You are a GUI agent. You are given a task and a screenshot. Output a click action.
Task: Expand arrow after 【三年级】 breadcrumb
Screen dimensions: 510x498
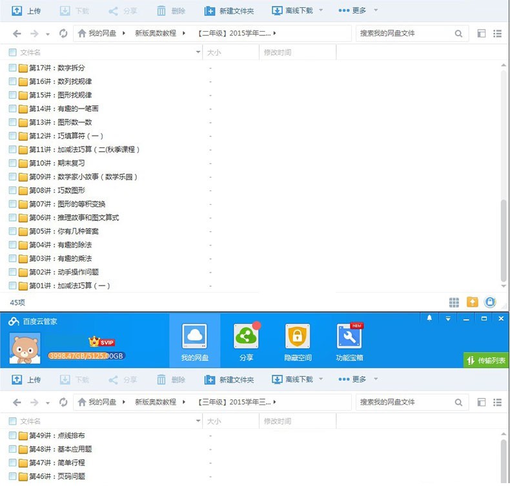tap(274, 402)
